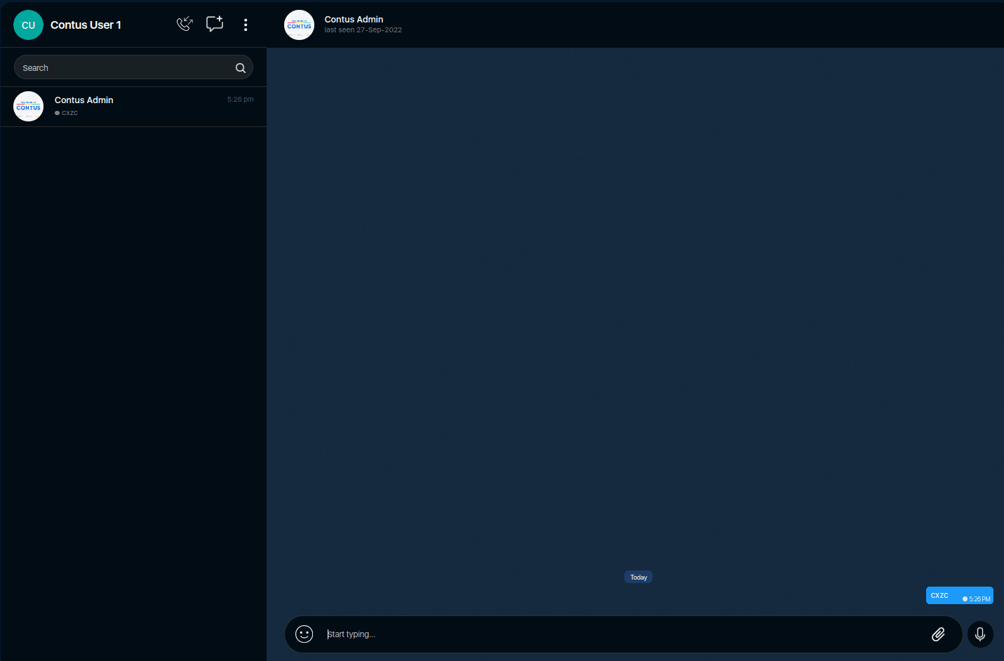
Task: Open the call log icon
Action: (x=185, y=25)
